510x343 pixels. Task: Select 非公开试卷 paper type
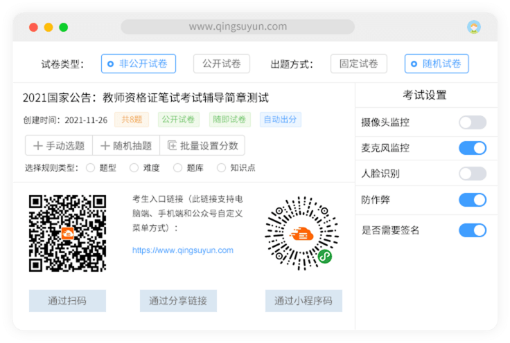139,64
